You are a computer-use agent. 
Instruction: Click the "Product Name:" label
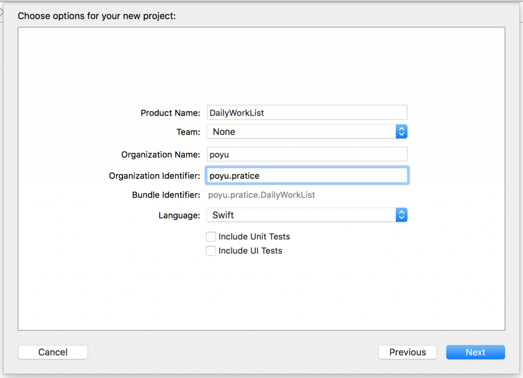click(x=170, y=113)
